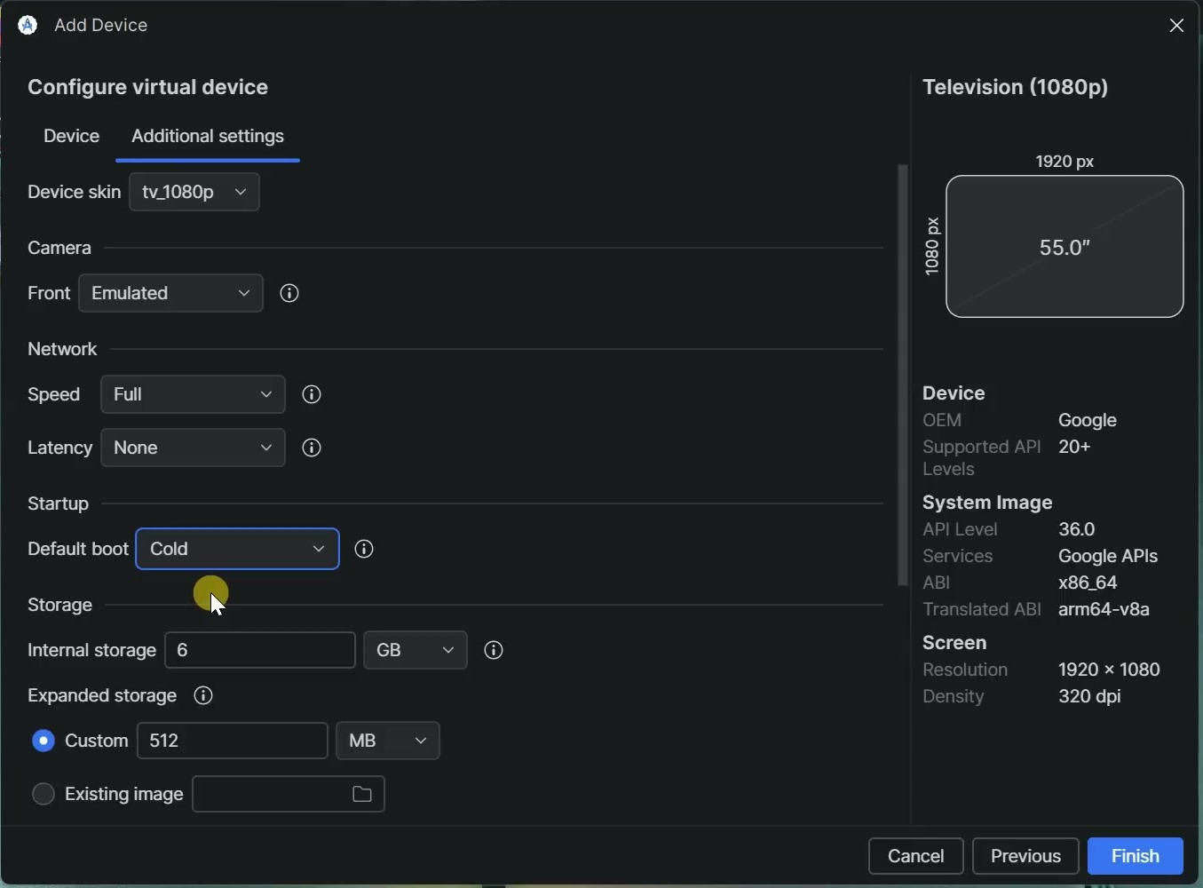
Task: Show info for network Latency setting
Action: tap(313, 448)
